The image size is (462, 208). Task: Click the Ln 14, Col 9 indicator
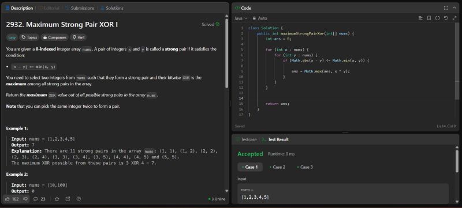click(x=446, y=126)
